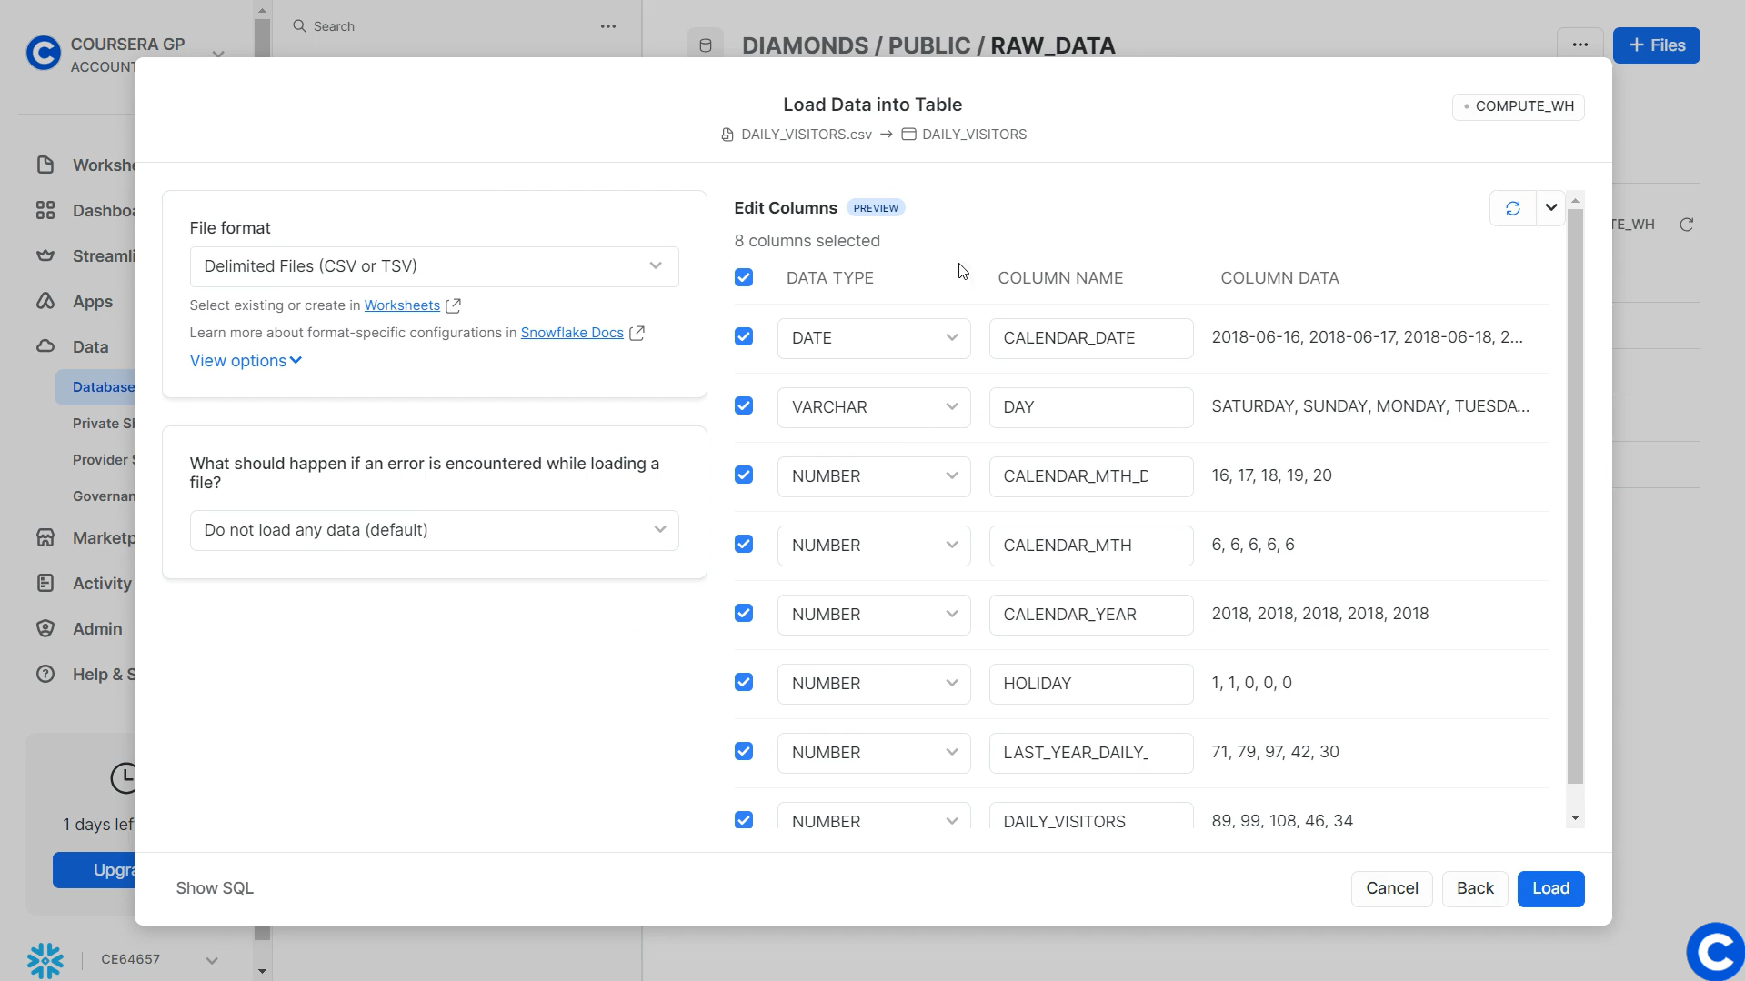This screenshot has width=1745, height=981.
Task: Toggle the select-all columns checkbox
Action: click(744, 277)
